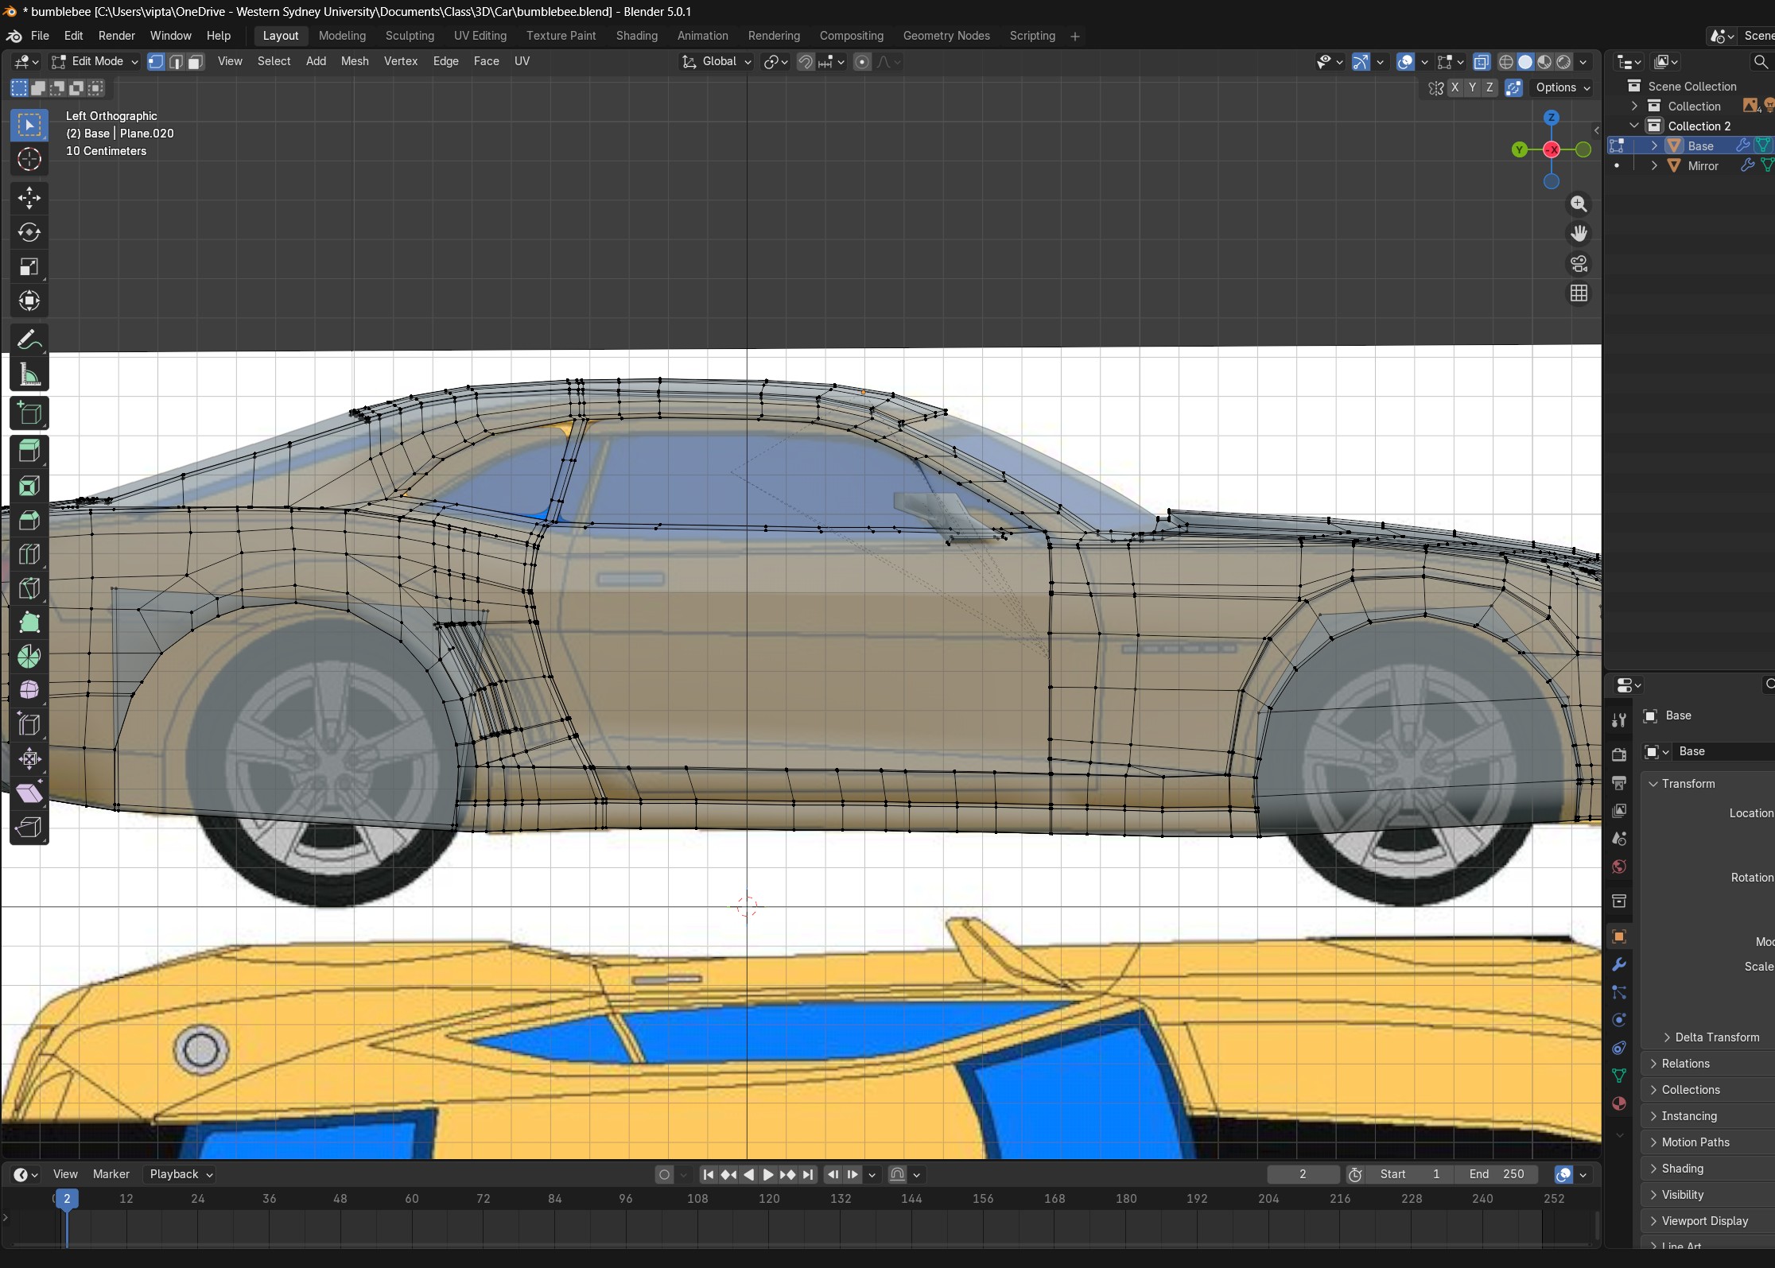This screenshot has height=1268, width=1775.
Task: Select the Extrude Region tool
Action: pos(29,452)
